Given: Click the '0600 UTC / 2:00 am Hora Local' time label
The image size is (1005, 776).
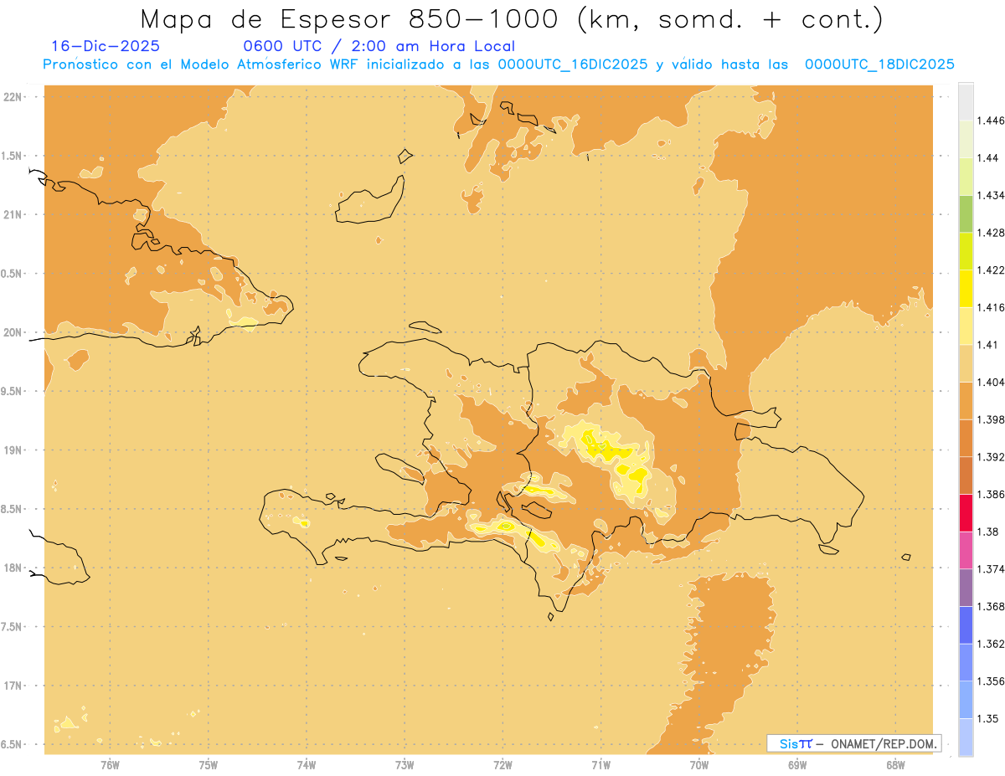Looking at the screenshot, I should [379, 47].
